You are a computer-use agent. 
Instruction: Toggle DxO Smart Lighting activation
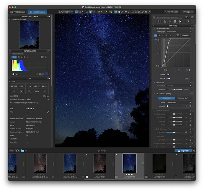click(155, 94)
